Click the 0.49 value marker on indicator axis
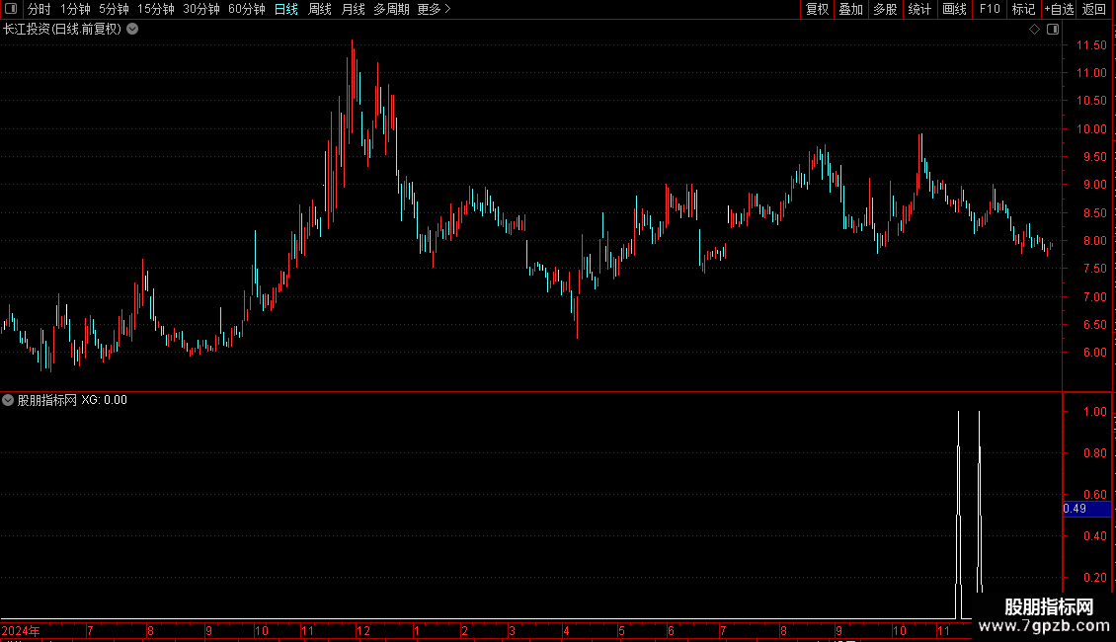 pos(1086,509)
